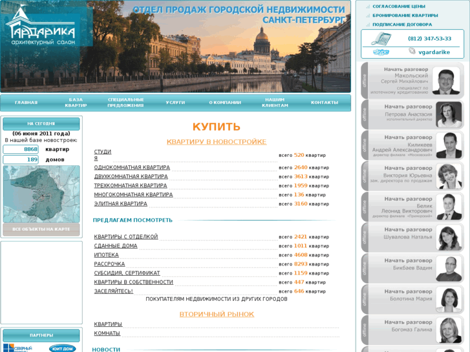The width and height of the screenshot is (470, 352).
Task: Click photo of Богомаз Галина
Action: [x=449, y=331]
